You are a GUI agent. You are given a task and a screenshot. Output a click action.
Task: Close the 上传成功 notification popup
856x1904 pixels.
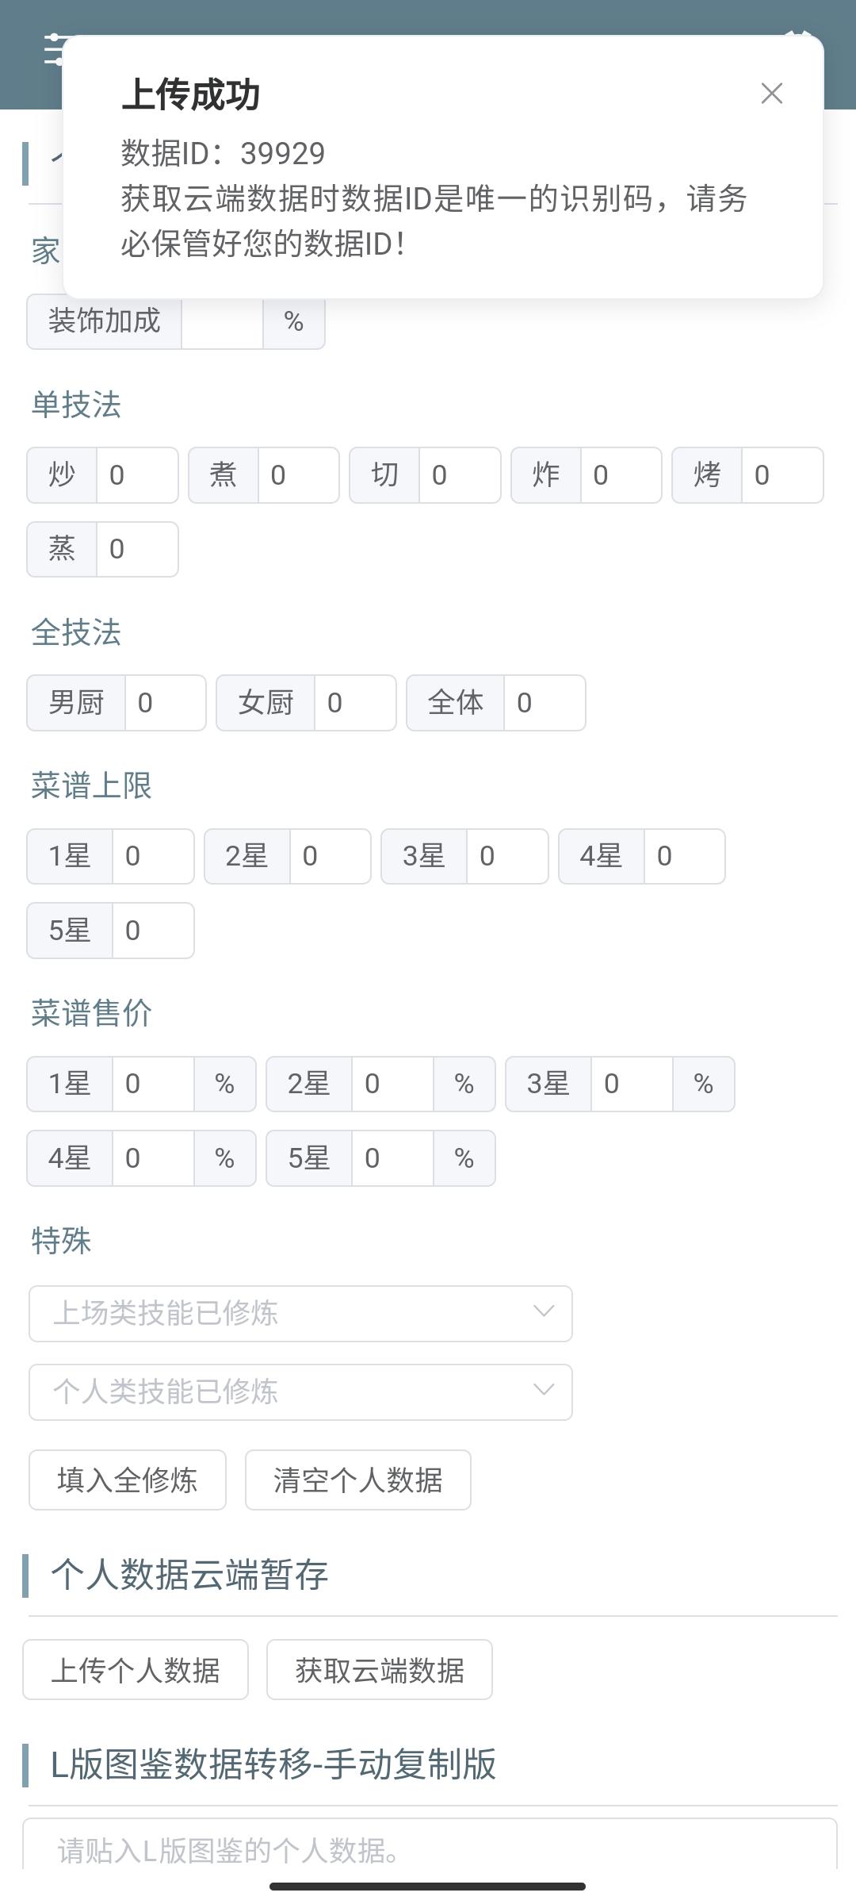(x=771, y=94)
